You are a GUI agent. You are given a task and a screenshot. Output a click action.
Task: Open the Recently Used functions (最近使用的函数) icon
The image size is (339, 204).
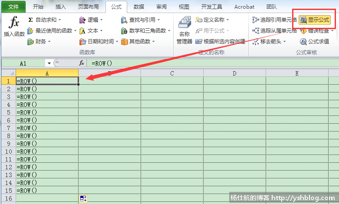[x=30, y=31]
